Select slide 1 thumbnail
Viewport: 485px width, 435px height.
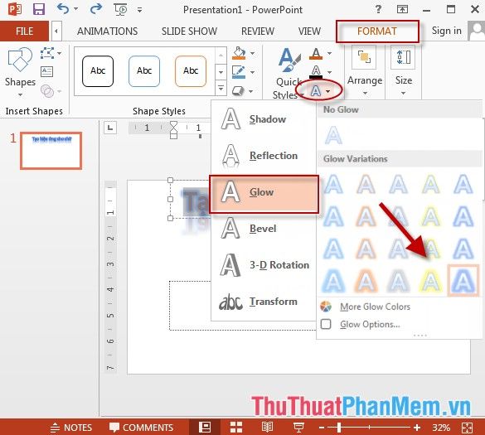51,151
